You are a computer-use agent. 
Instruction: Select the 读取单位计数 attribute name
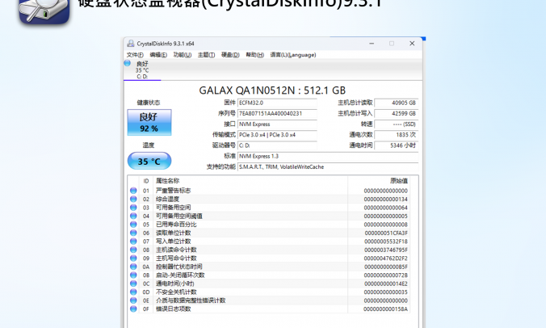point(173,233)
